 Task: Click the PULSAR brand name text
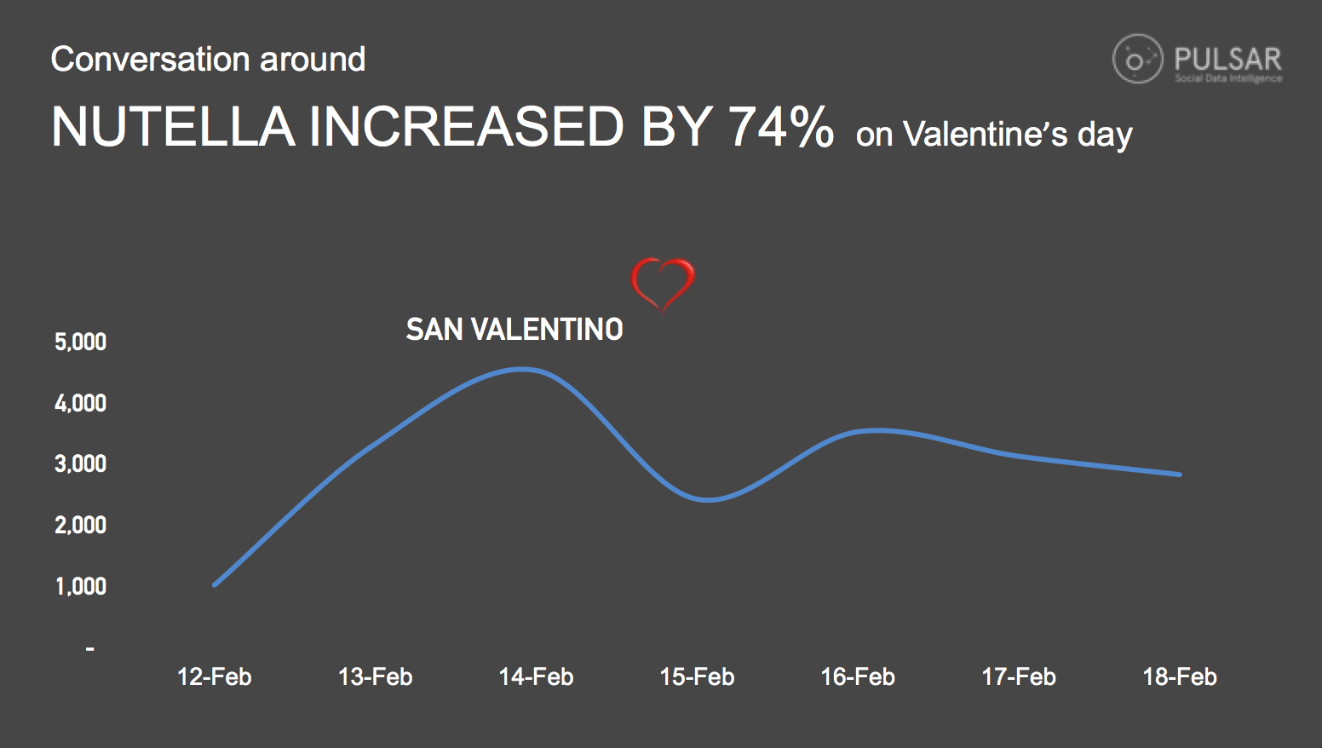pos(1227,58)
